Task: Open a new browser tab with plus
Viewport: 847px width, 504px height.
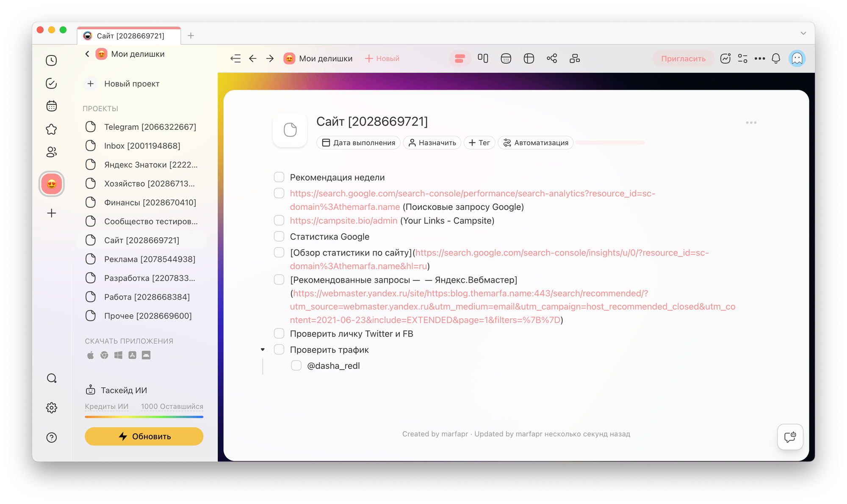Action: click(191, 36)
